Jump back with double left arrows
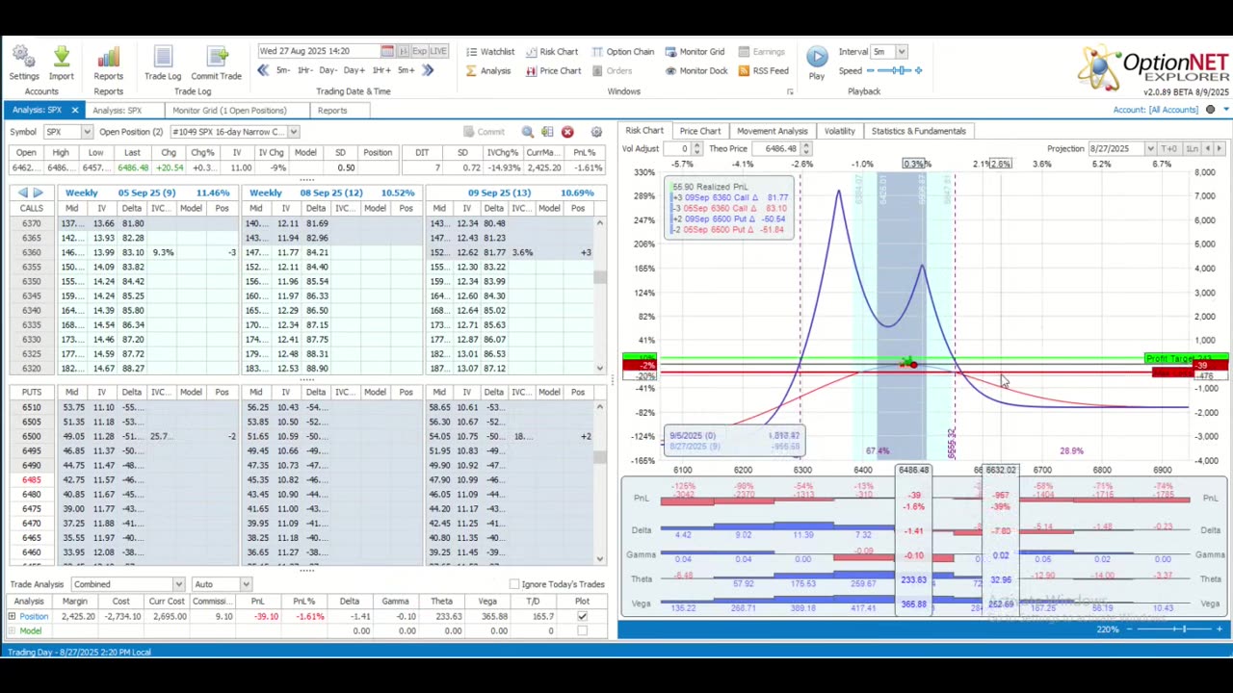1233x693 pixels. [x=263, y=70]
